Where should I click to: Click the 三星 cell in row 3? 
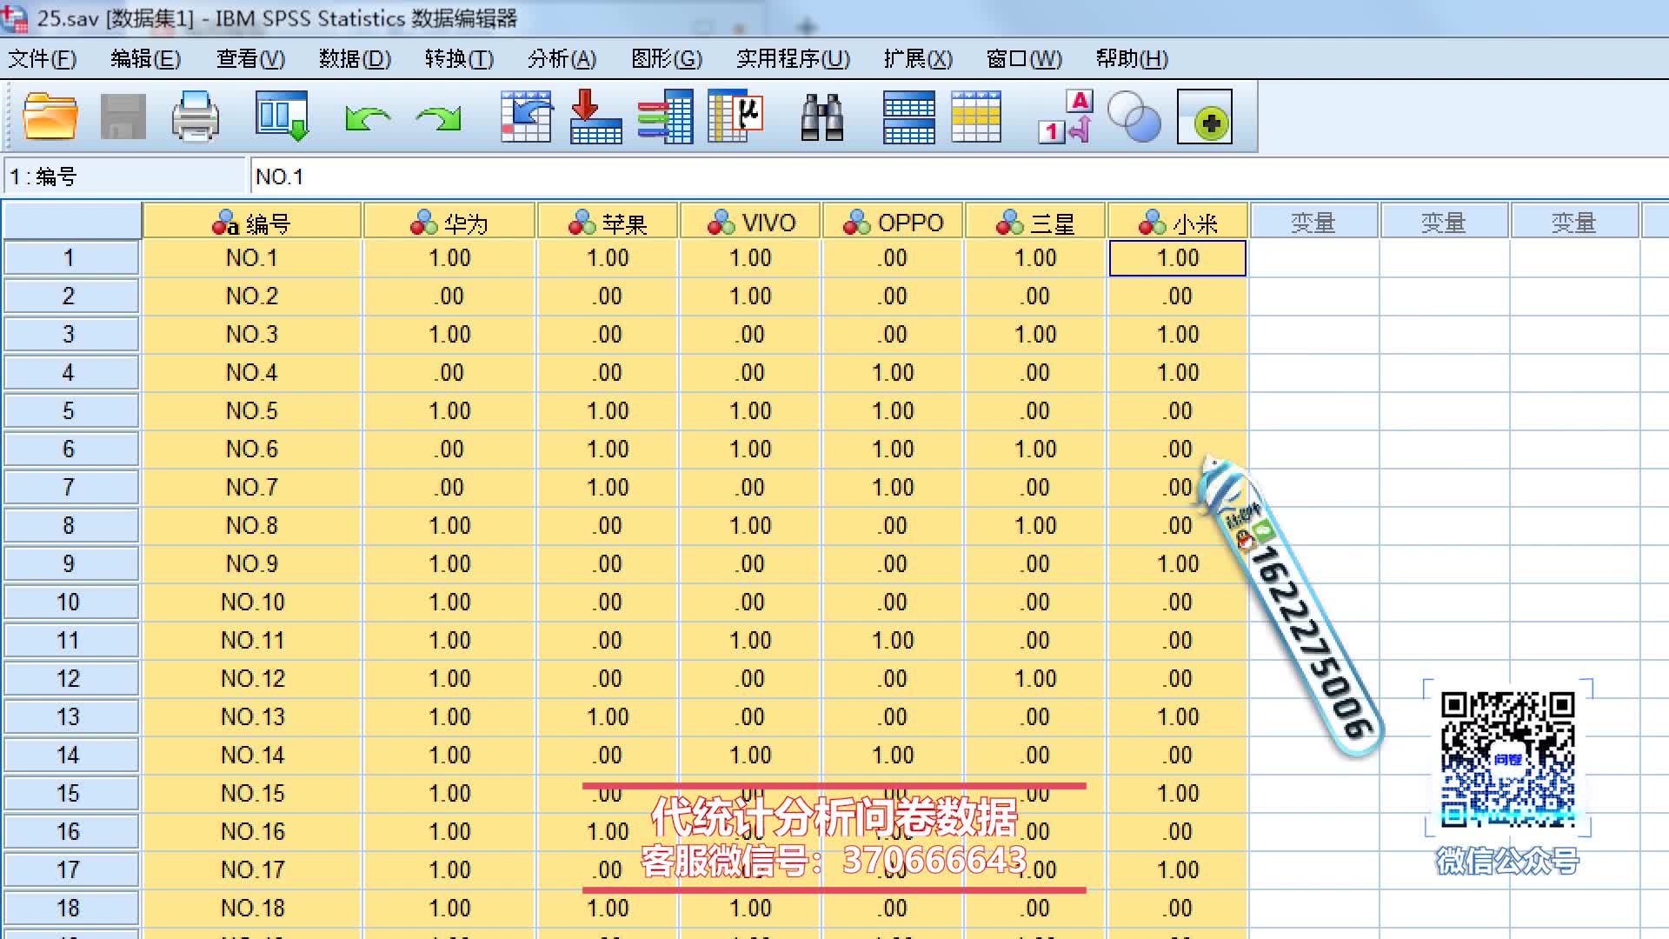click(1035, 335)
